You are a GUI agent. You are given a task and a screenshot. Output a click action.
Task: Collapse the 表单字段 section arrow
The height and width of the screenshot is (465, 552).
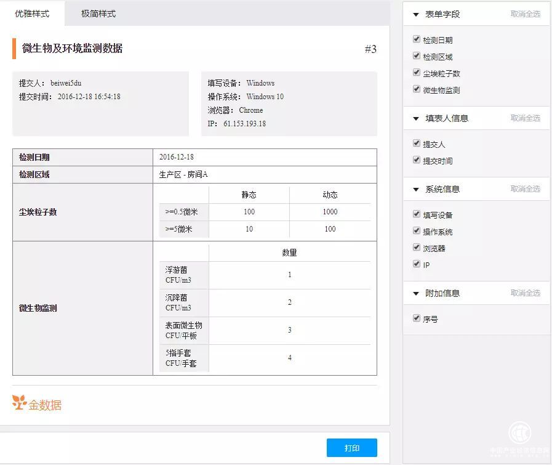point(416,14)
